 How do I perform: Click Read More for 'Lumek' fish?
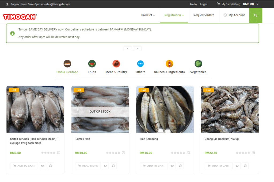click(88, 166)
